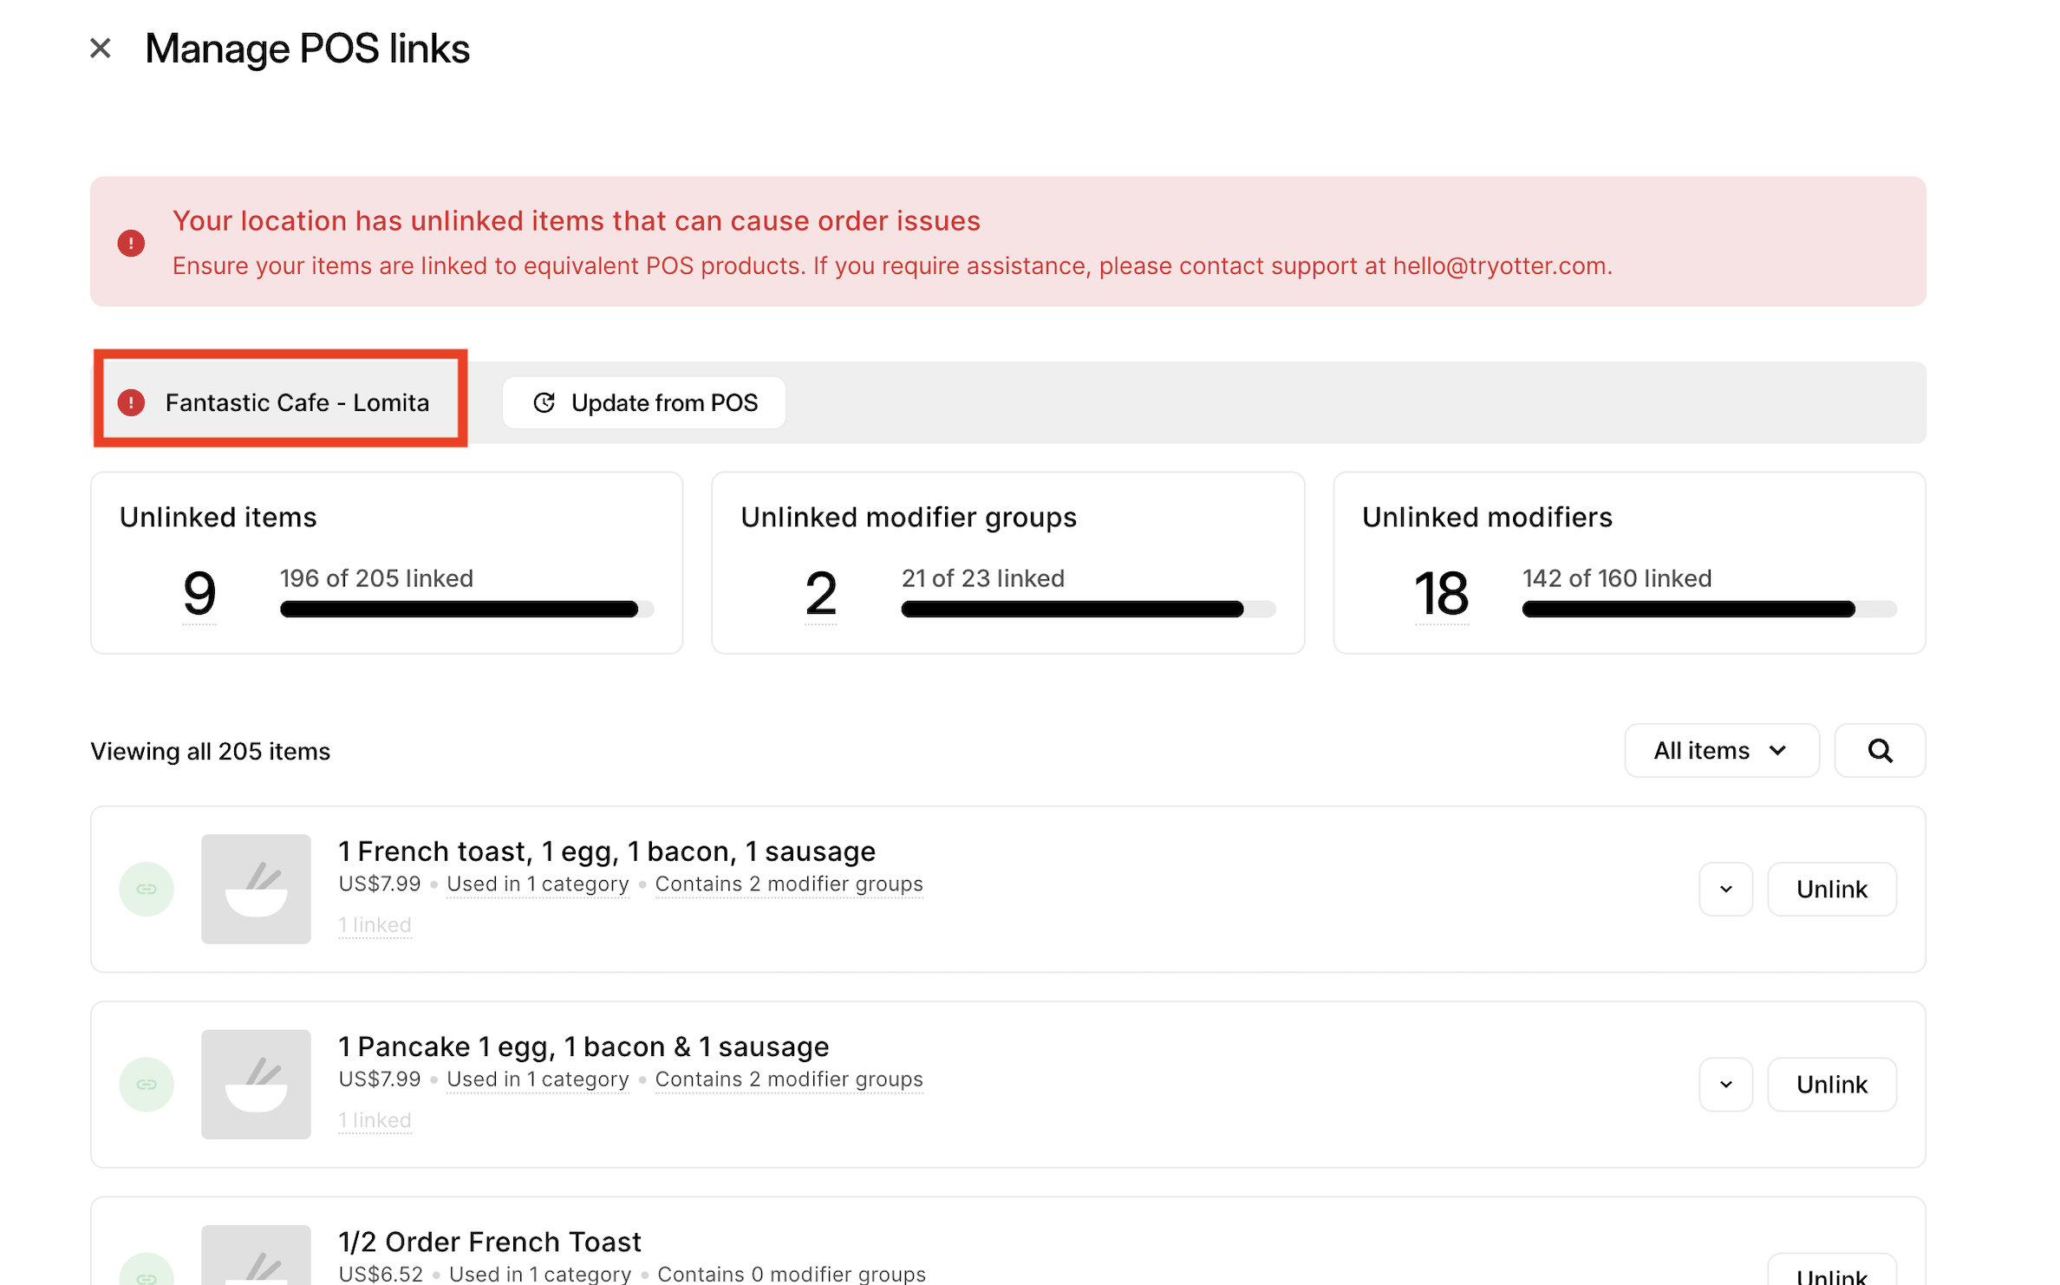Click placeholder thumbnail of Pancake item

tap(256, 1084)
